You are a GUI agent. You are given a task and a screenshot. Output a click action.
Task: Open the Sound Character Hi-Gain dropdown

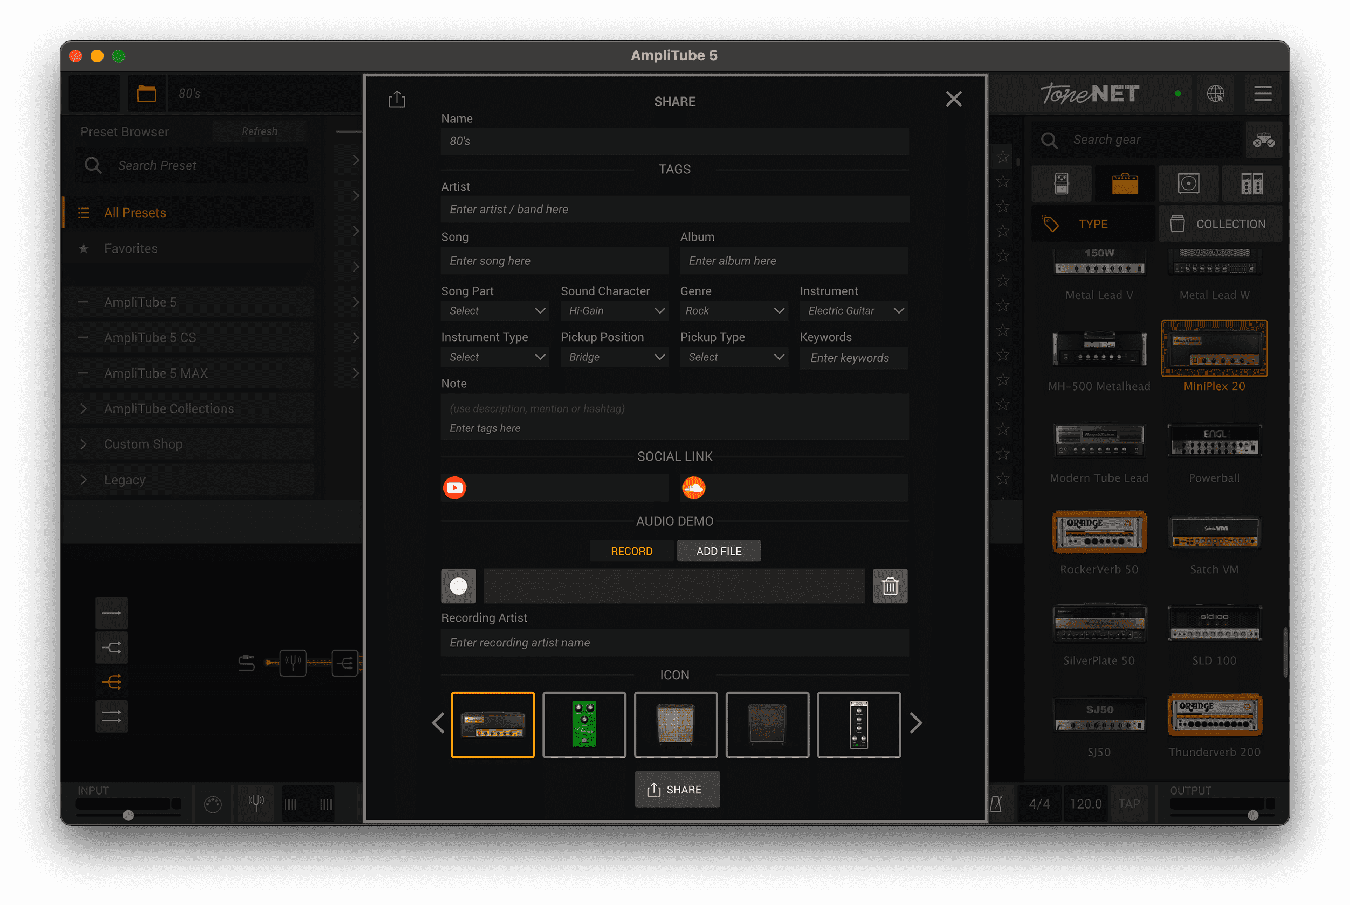coord(614,310)
